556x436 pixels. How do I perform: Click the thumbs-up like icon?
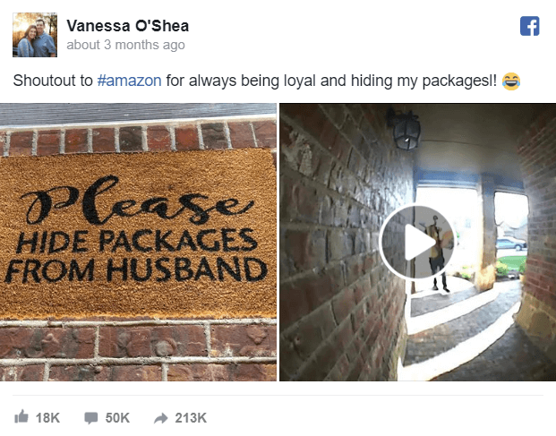pyautogui.click(x=21, y=416)
